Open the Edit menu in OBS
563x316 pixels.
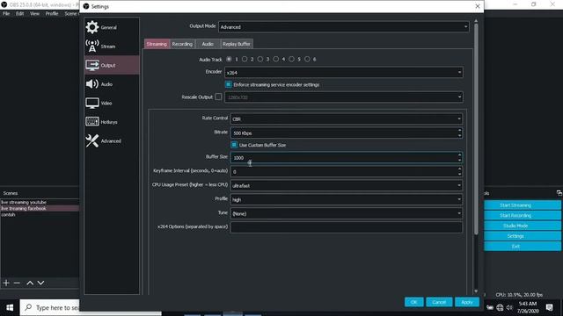(x=19, y=14)
